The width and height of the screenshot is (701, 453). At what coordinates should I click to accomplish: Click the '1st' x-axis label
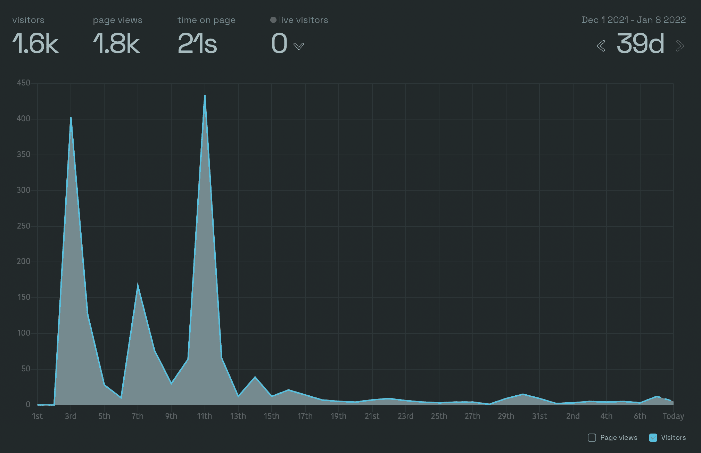point(37,416)
